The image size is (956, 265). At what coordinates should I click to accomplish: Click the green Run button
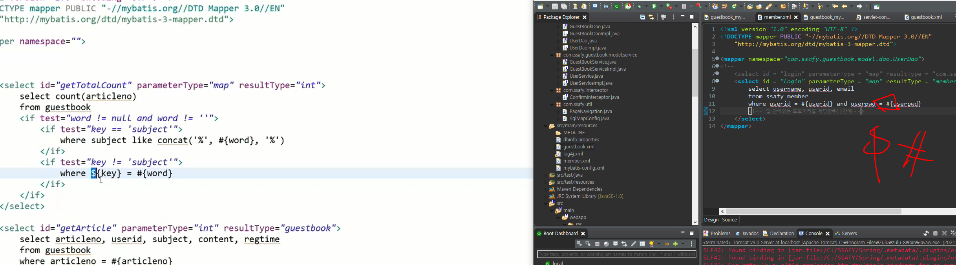point(654,6)
